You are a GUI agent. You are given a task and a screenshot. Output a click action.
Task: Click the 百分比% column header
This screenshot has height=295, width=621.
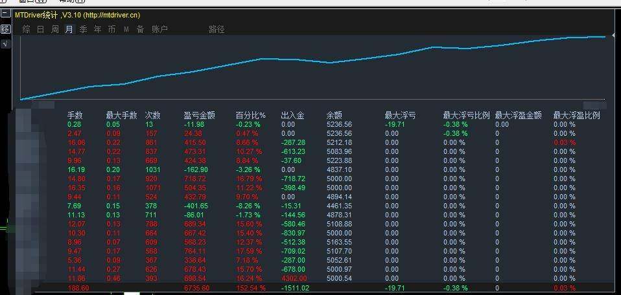tap(251, 115)
